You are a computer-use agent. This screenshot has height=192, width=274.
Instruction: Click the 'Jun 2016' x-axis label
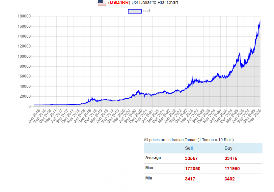[35, 116]
